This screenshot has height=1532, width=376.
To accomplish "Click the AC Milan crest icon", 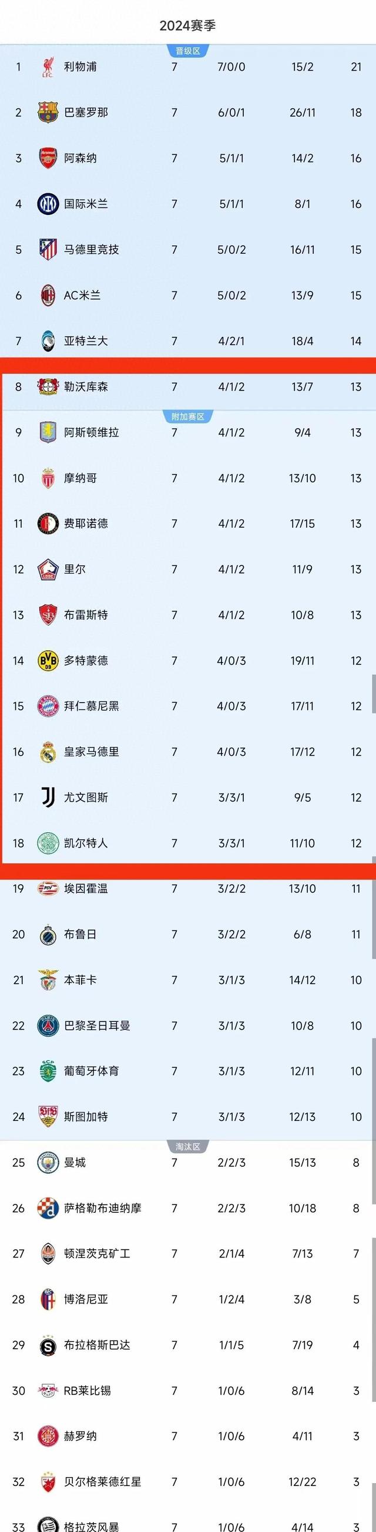I will (x=48, y=295).
